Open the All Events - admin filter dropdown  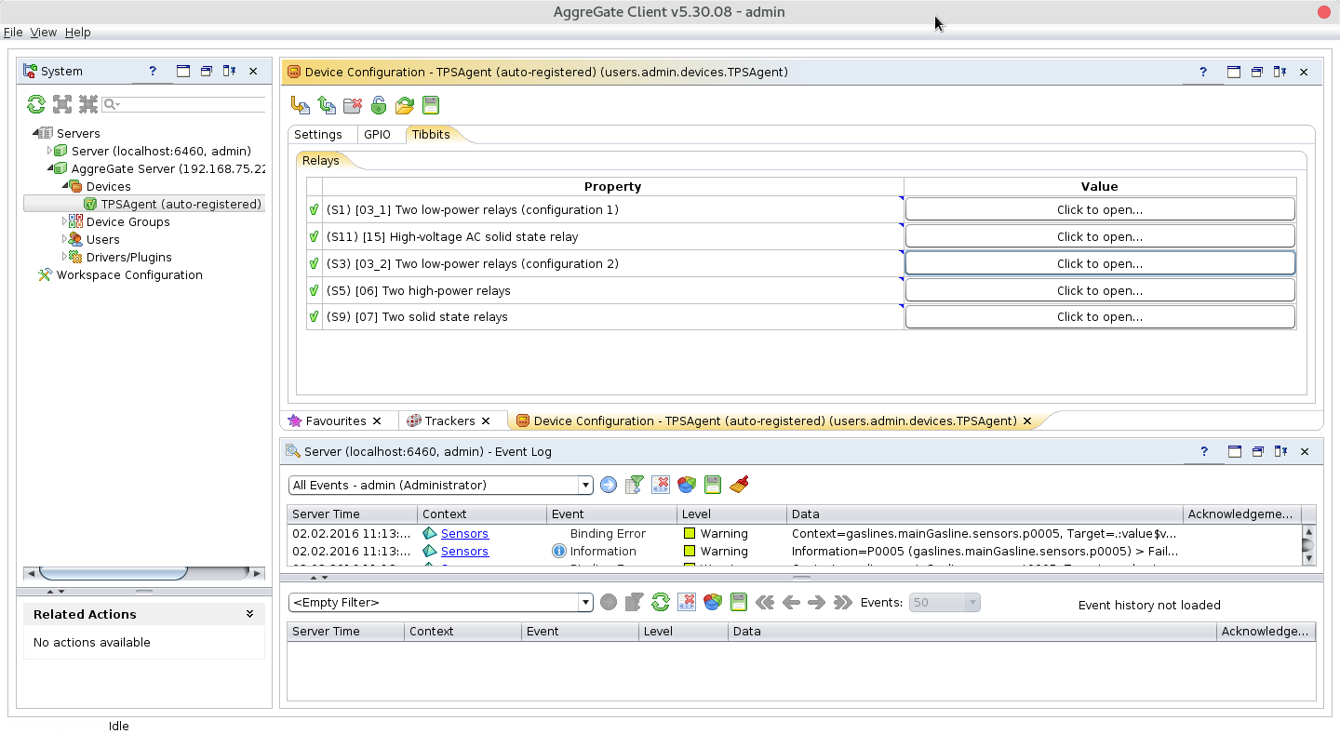click(586, 485)
